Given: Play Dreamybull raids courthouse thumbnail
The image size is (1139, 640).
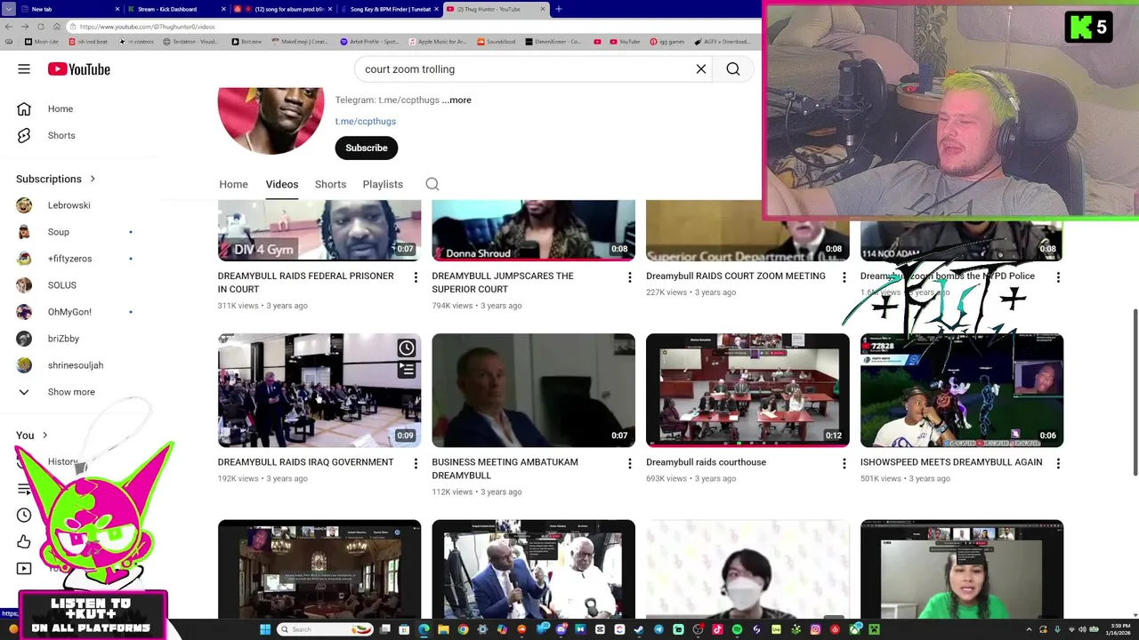Looking at the screenshot, I should point(747,390).
